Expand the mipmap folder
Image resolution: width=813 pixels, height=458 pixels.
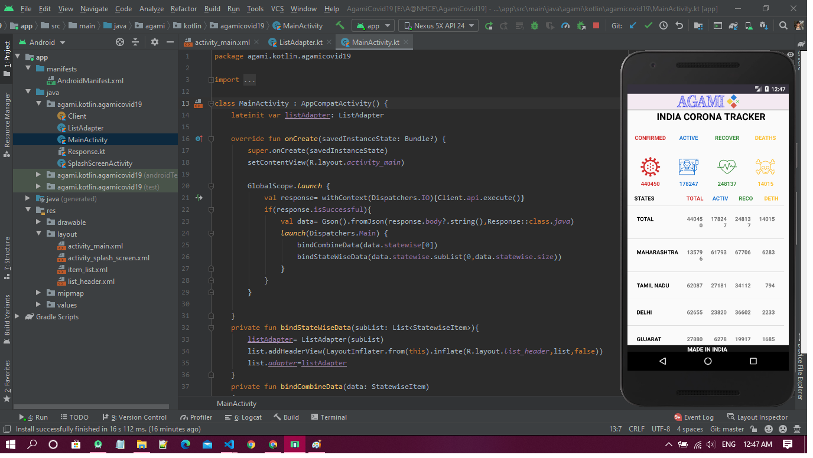39,293
